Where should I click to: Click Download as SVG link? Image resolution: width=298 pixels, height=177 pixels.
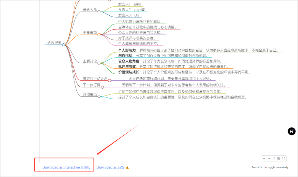point(110,167)
